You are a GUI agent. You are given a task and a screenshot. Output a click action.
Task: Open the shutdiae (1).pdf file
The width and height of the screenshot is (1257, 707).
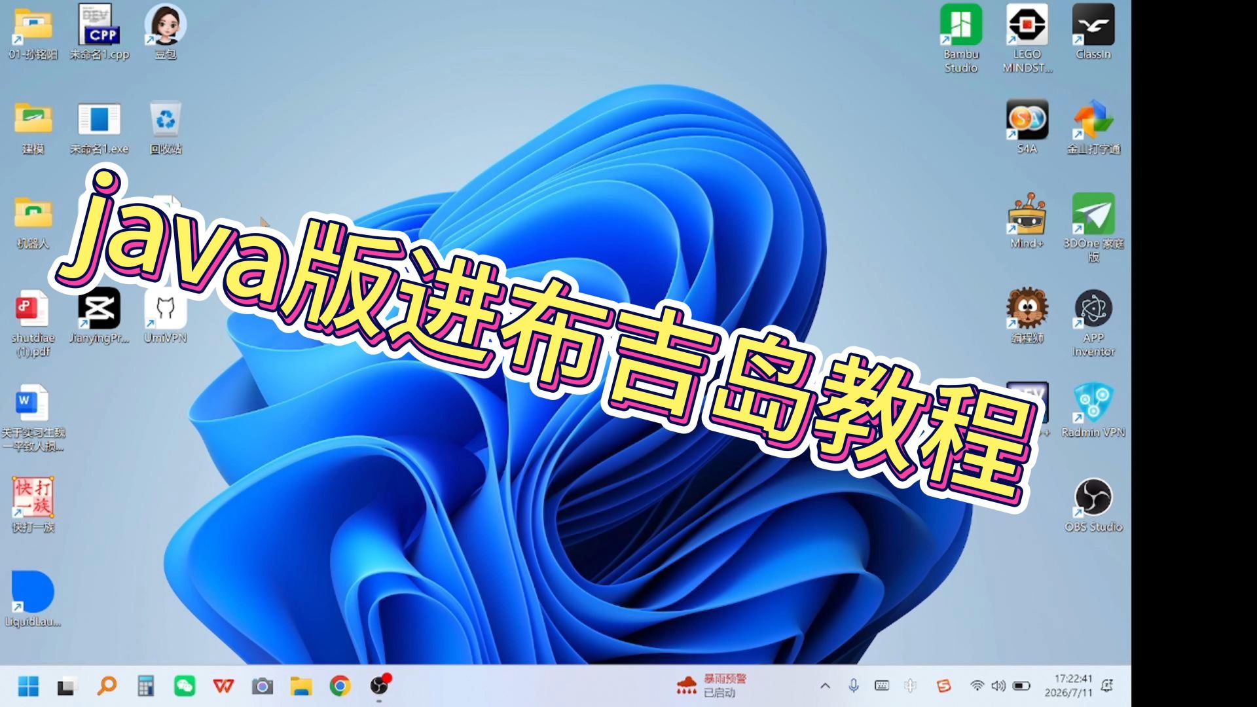33,323
